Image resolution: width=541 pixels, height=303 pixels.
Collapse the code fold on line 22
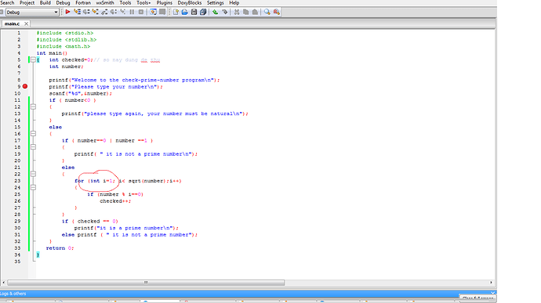(x=33, y=174)
